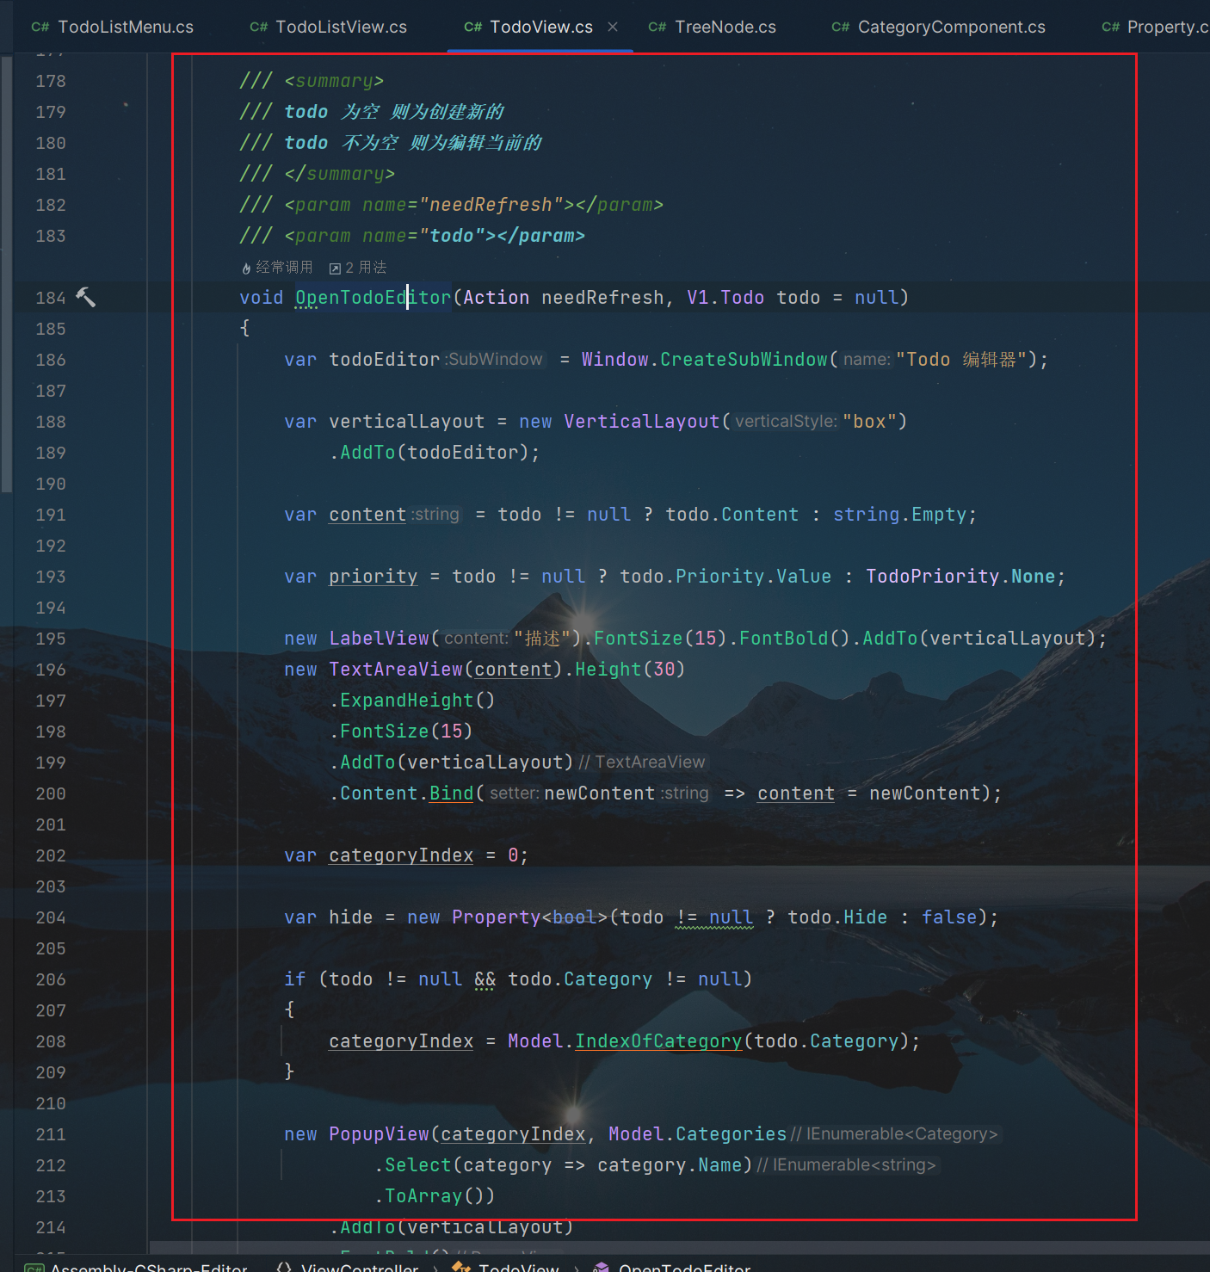Click the Action parameter type on line 184
The image size is (1210, 1272).
coord(497,298)
